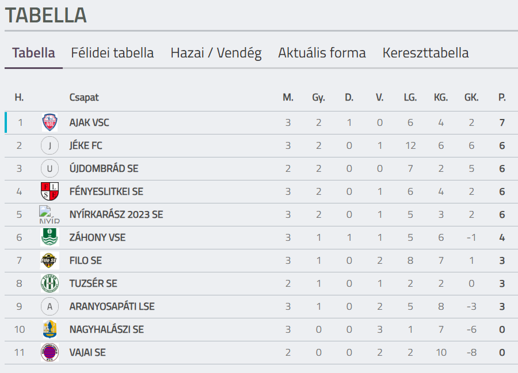518x373 pixels.
Task: Click the Újdombrád SE letter U badge
Action: [x=49, y=168]
